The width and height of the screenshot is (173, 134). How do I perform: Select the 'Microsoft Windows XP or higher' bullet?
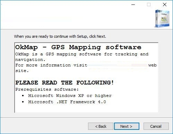click(70, 96)
